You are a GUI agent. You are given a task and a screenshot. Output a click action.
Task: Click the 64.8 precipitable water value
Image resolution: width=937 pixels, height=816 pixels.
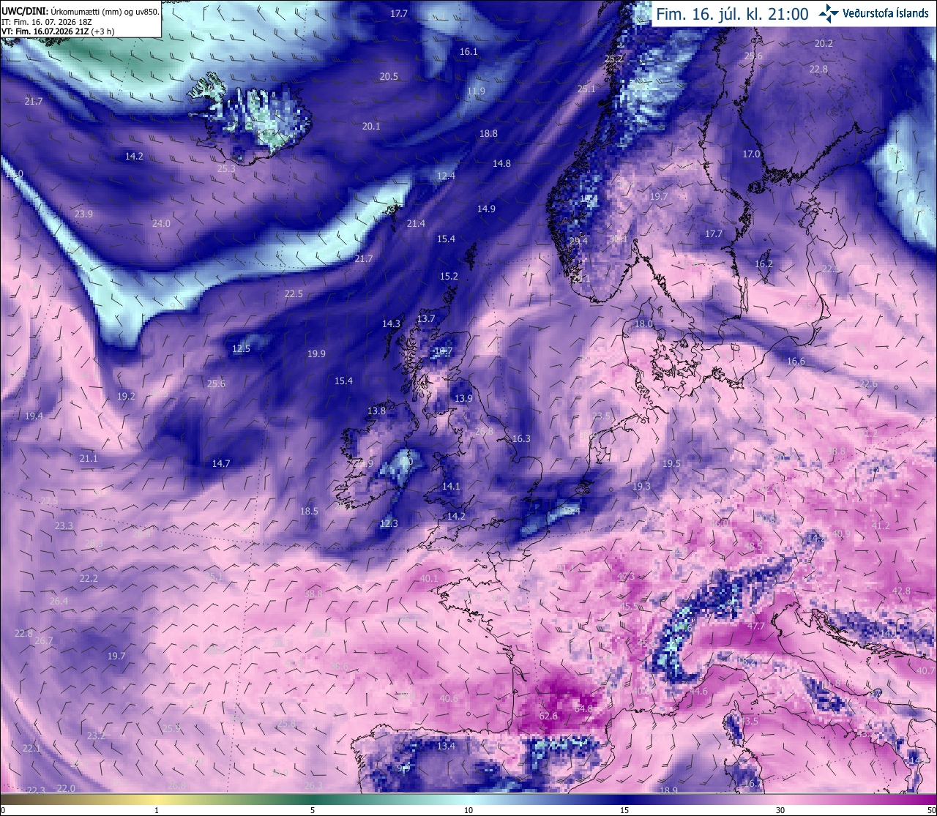[x=583, y=708]
